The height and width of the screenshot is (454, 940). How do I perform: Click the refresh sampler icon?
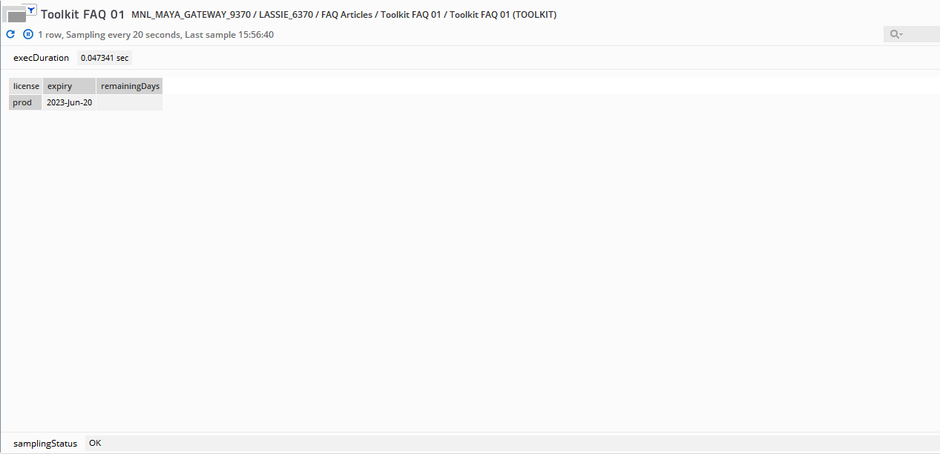click(10, 34)
